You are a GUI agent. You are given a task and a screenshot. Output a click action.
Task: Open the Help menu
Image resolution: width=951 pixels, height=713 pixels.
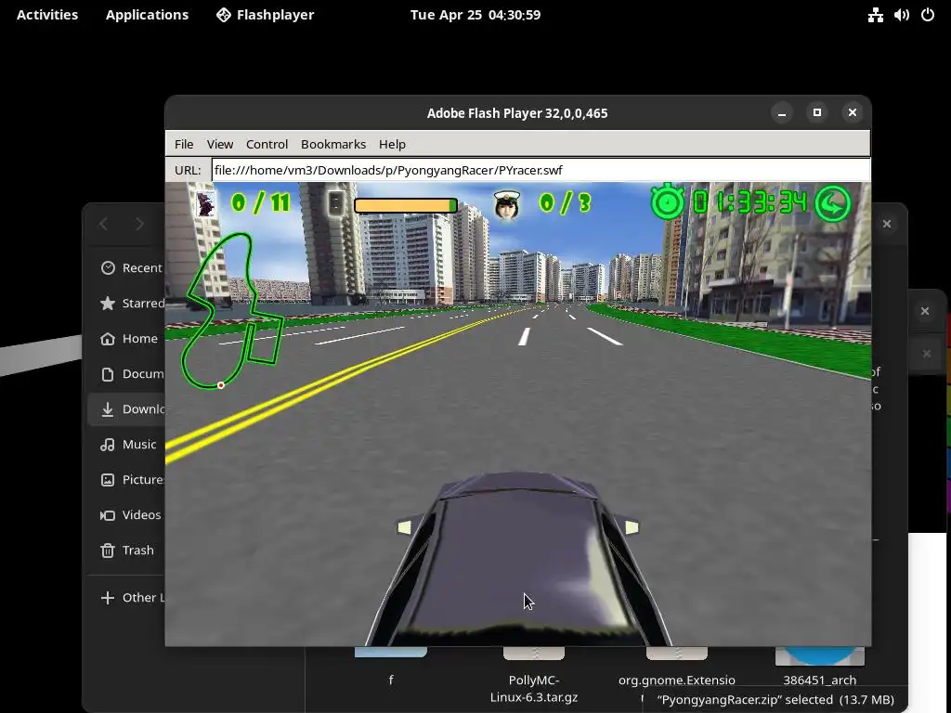click(392, 144)
